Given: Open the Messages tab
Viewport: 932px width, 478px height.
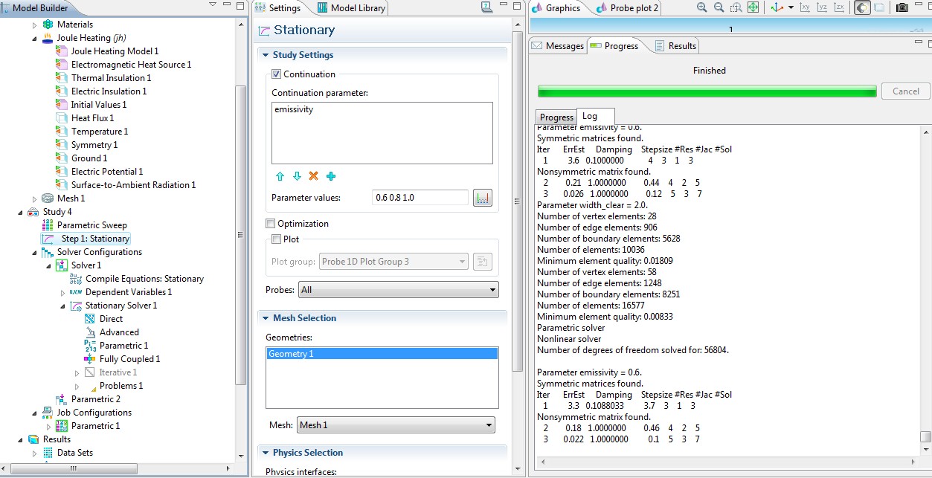Looking at the screenshot, I should coord(557,46).
